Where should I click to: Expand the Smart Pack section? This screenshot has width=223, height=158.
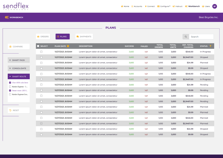click(x=19, y=60)
